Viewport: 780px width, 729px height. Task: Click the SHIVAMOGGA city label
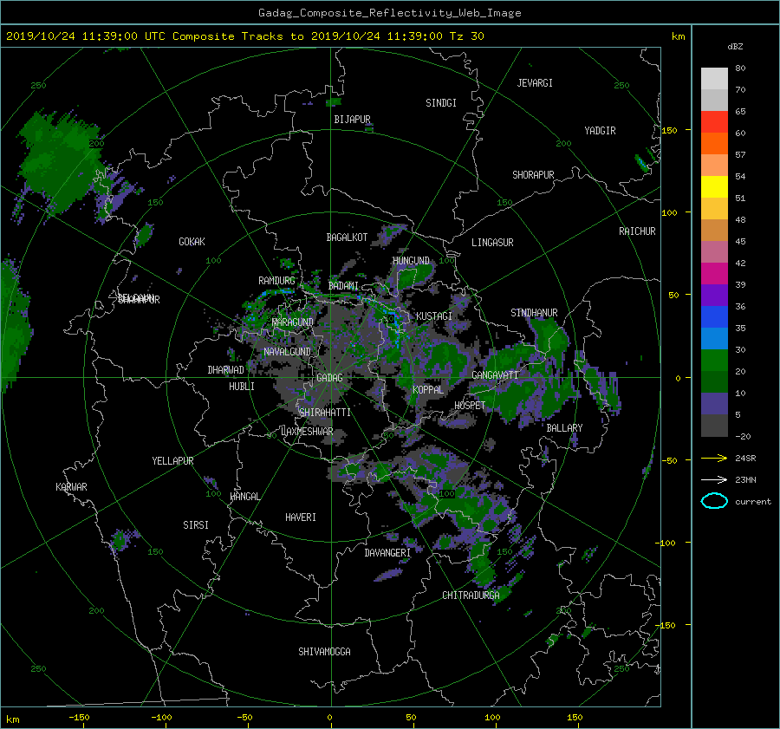pos(324,652)
